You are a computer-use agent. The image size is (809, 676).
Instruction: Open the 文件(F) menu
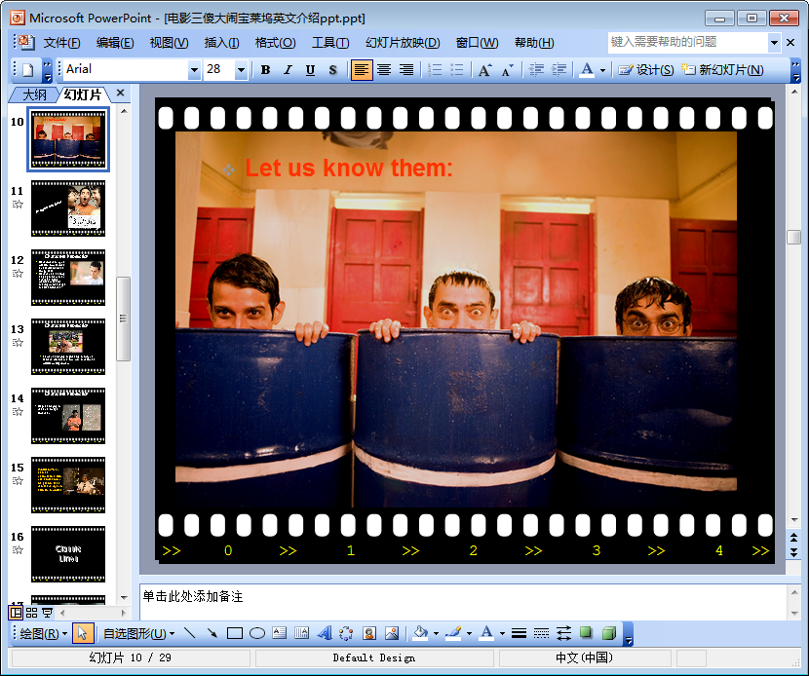click(62, 42)
